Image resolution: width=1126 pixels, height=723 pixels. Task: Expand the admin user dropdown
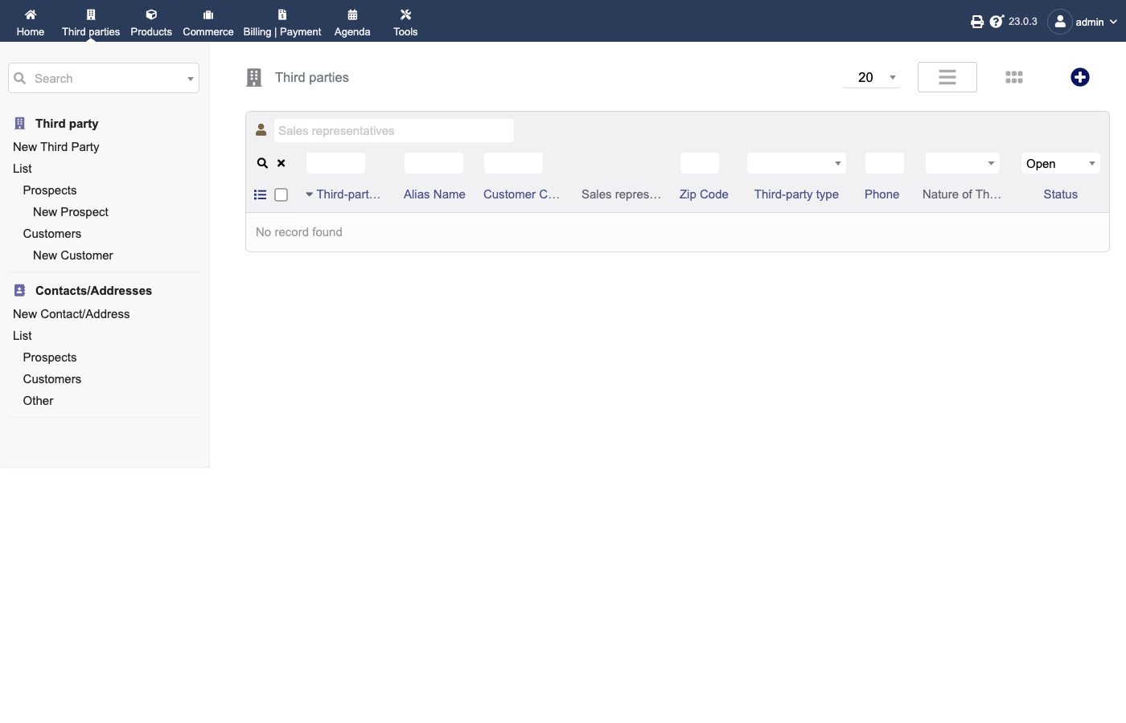(x=1113, y=22)
